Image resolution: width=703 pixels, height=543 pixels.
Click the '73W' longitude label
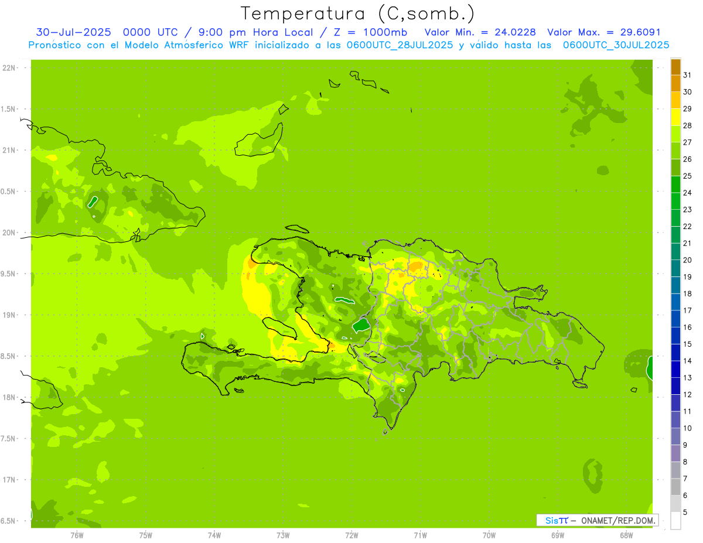point(283,535)
